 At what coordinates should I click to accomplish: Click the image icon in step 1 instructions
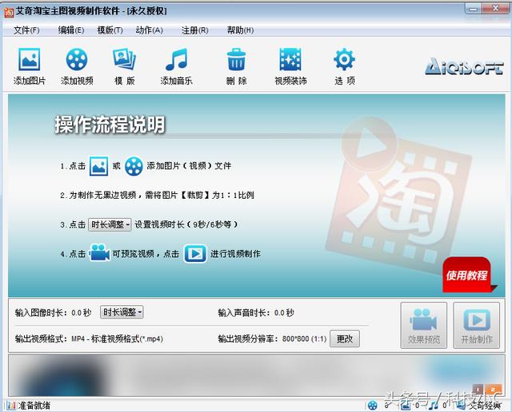pos(98,166)
